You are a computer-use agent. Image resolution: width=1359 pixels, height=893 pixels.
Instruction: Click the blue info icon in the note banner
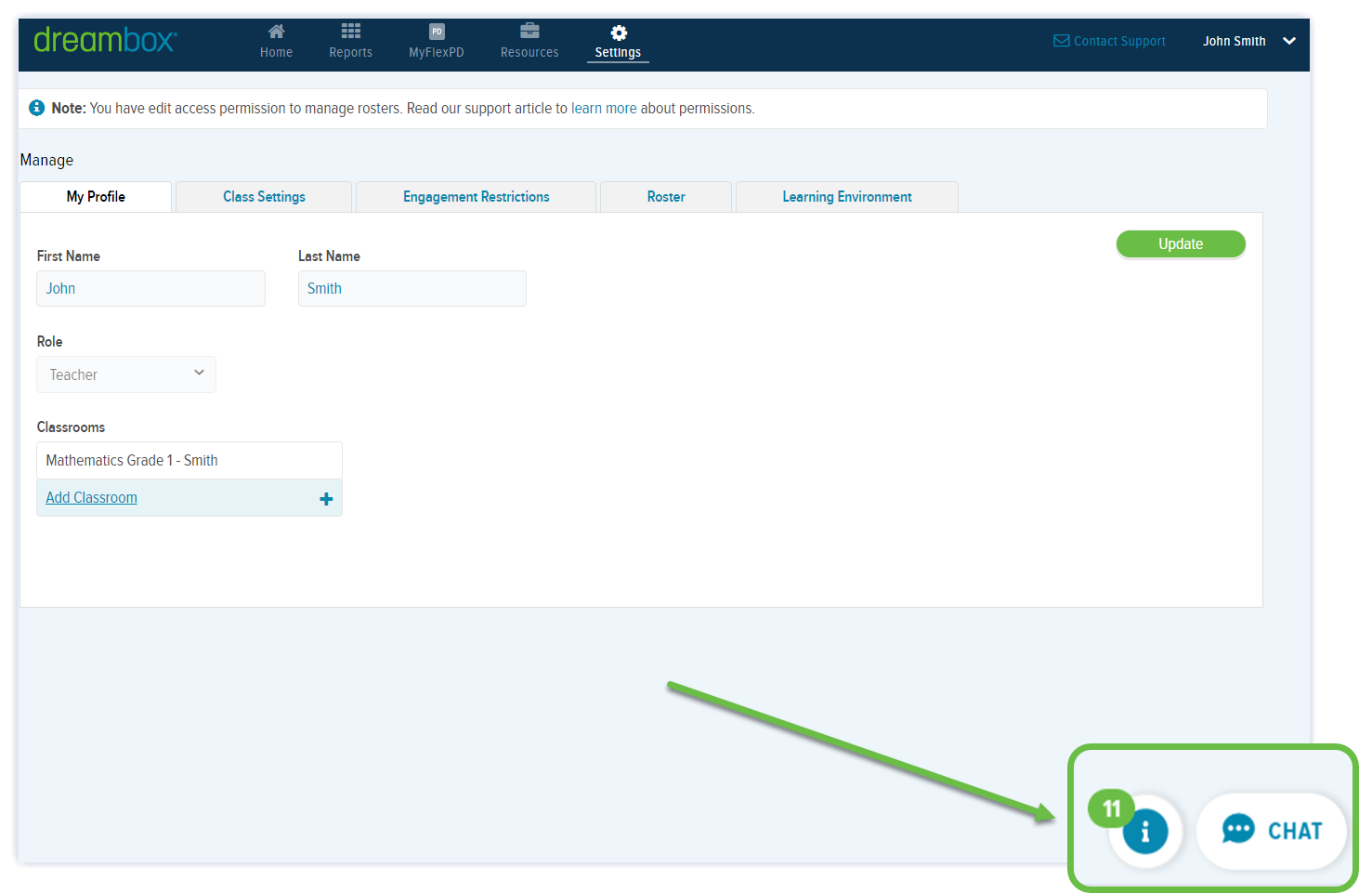tap(36, 108)
